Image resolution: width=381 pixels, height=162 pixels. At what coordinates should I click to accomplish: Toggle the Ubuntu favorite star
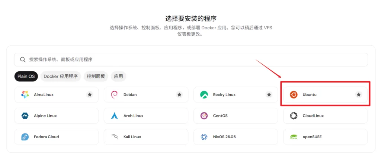(359, 95)
